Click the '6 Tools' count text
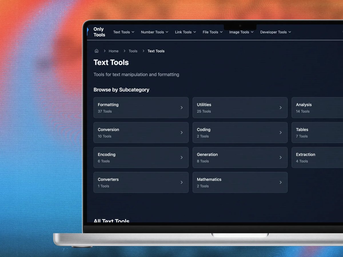 click(x=104, y=161)
